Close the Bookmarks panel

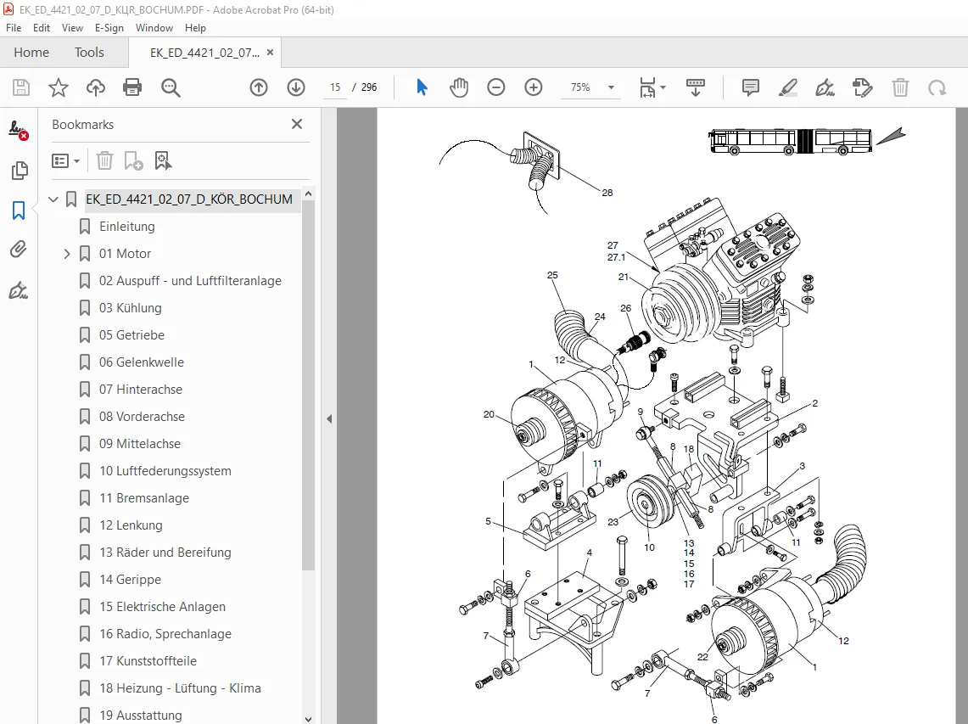(x=297, y=124)
